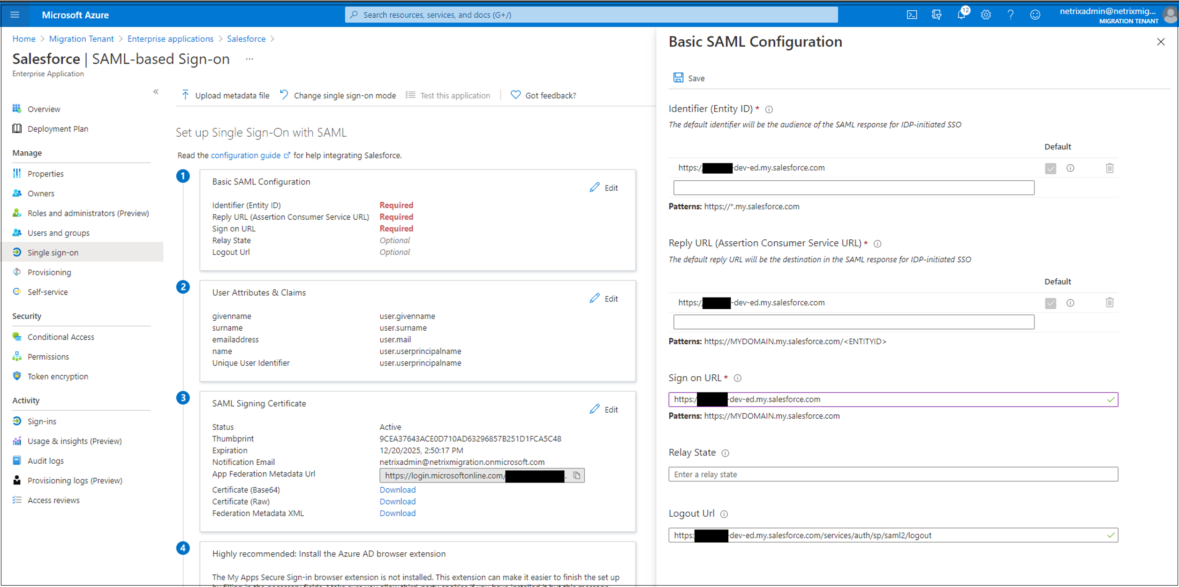Image resolution: width=1179 pixels, height=587 pixels.
Task: Click Test this application
Action: click(448, 96)
